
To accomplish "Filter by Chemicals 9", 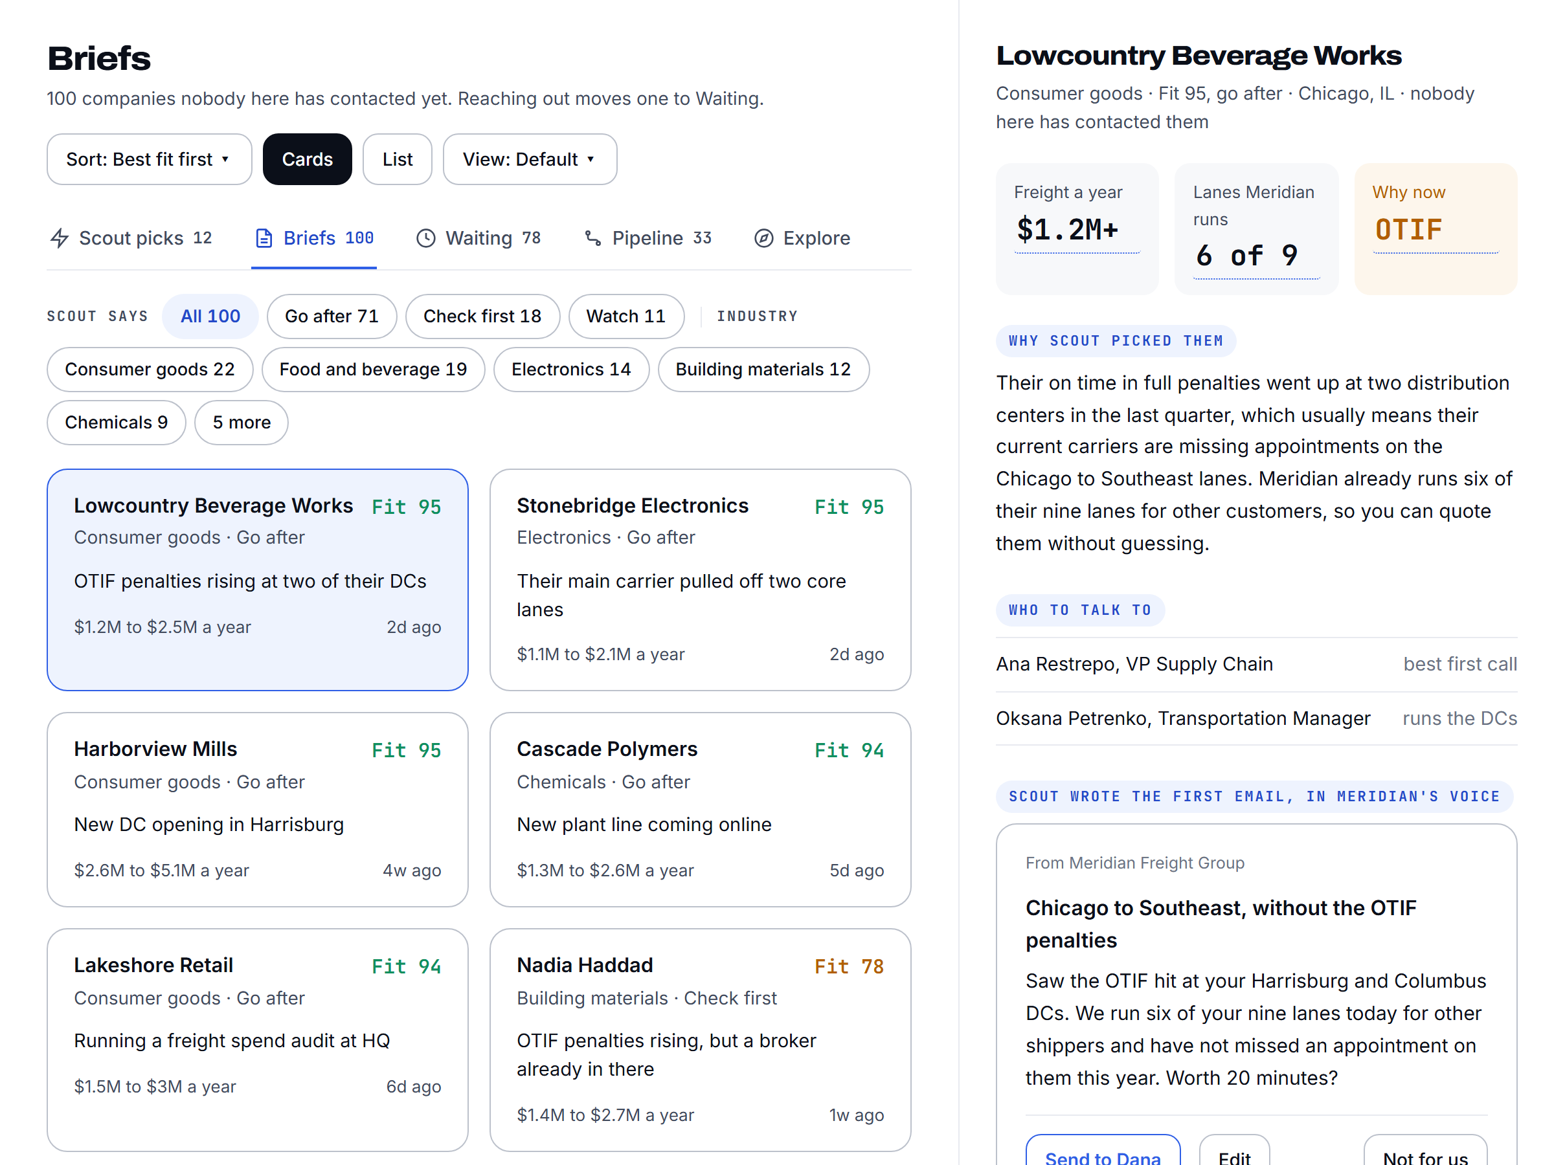I will click(117, 422).
